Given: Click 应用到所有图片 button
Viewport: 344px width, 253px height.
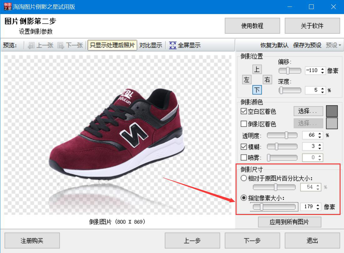Looking at the screenshot, I should click(289, 222).
